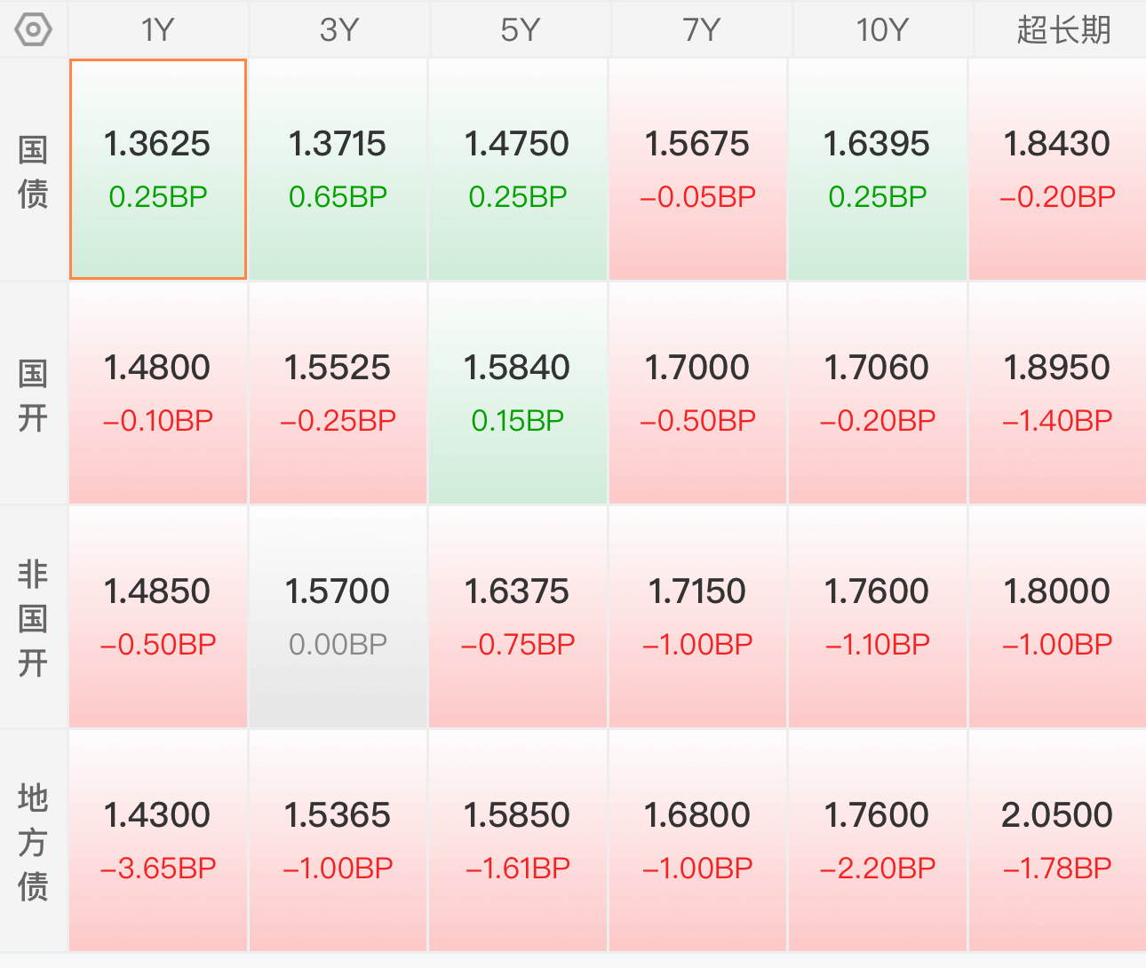Select the 国债 10Y cell showing 1.6395

pyautogui.click(x=878, y=170)
